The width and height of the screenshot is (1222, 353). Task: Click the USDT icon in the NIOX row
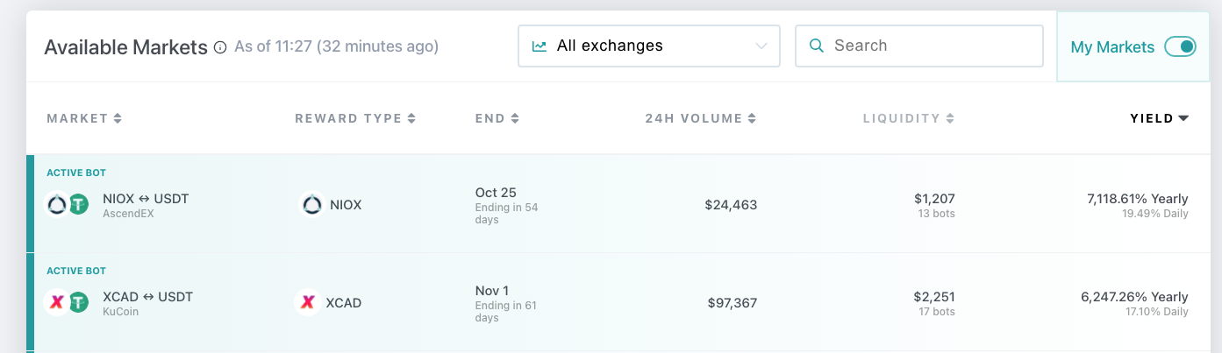(79, 205)
